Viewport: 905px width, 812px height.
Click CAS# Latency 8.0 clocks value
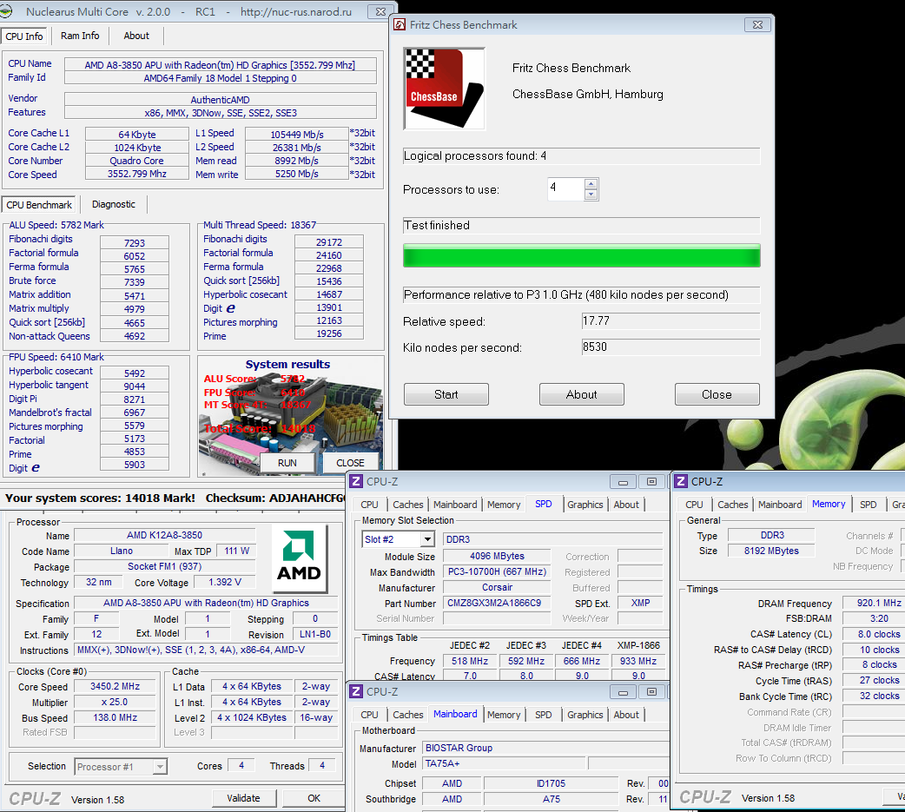coord(874,634)
